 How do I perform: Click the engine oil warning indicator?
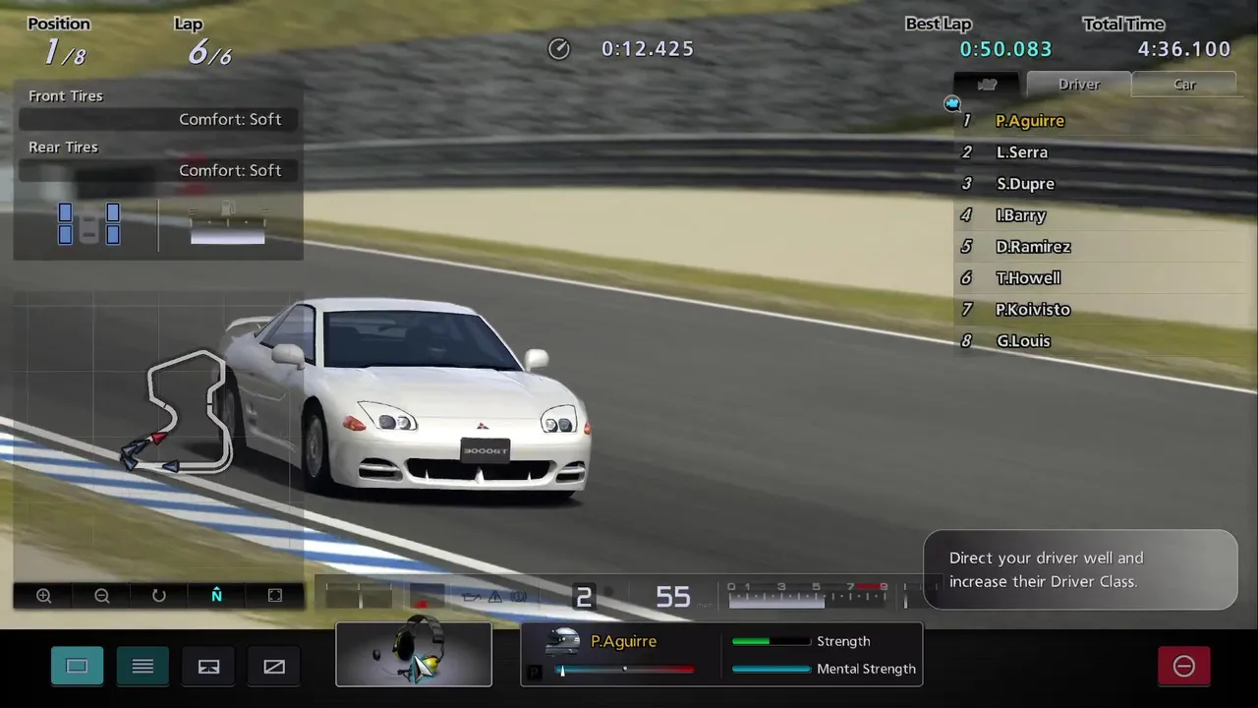472,597
